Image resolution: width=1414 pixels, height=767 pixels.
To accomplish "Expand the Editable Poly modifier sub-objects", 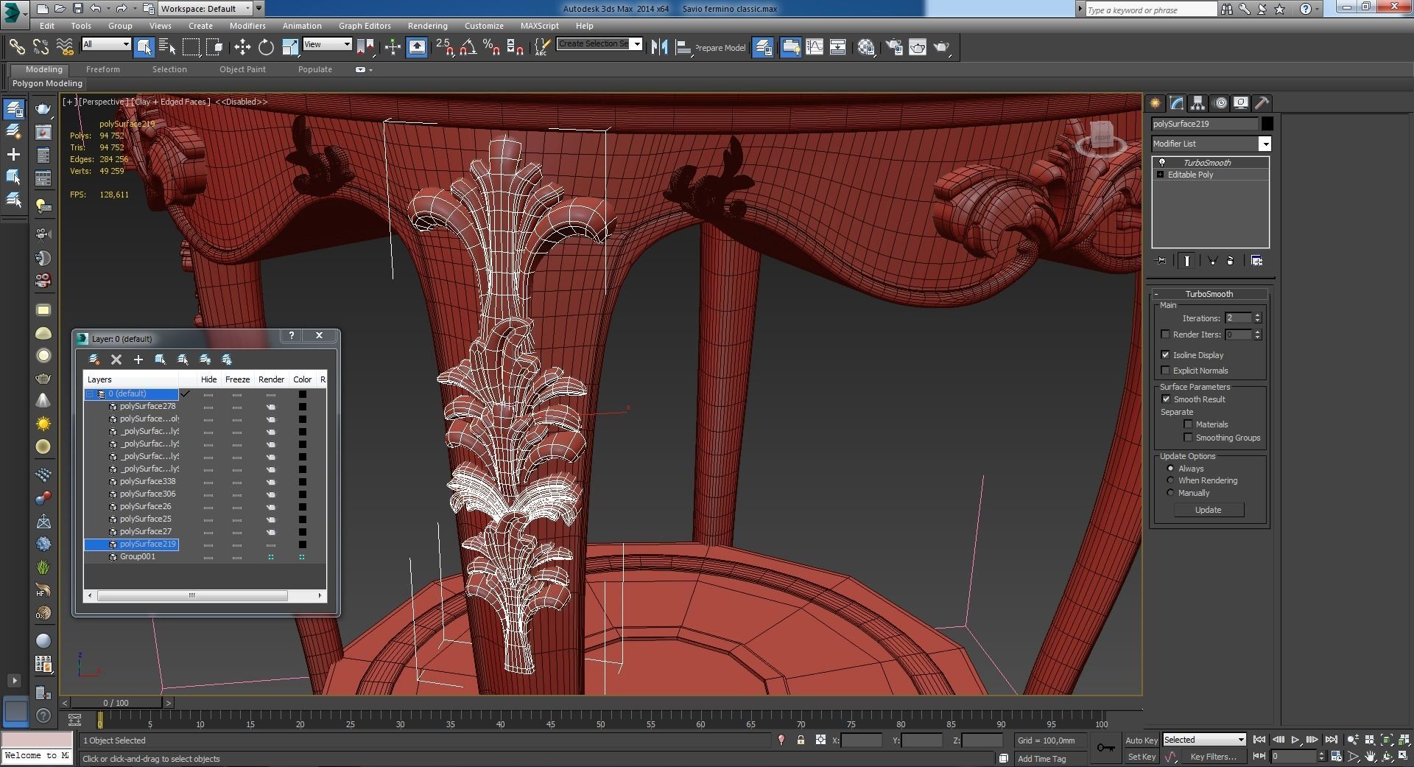I will (1161, 175).
